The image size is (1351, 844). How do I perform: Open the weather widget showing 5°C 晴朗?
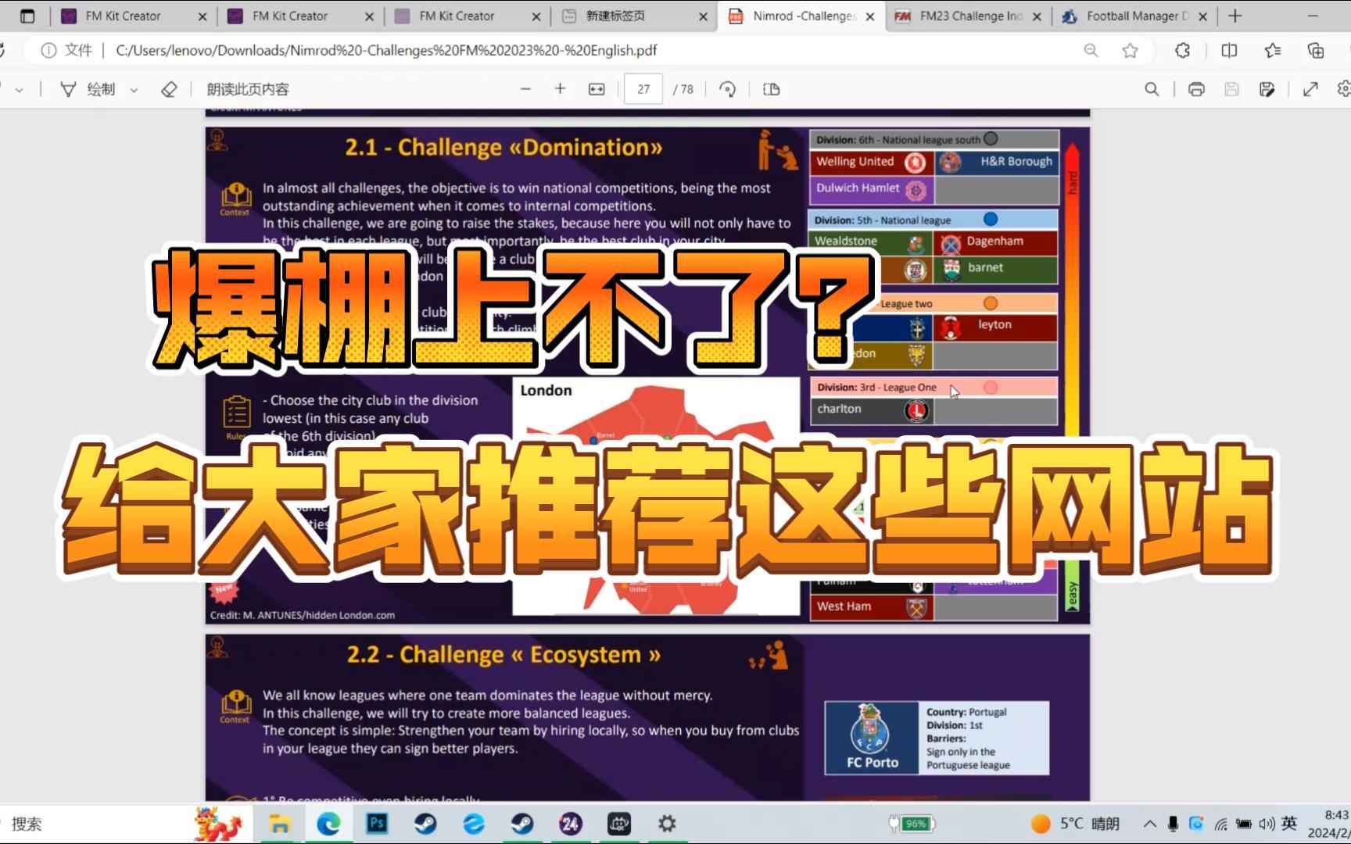1075,824
